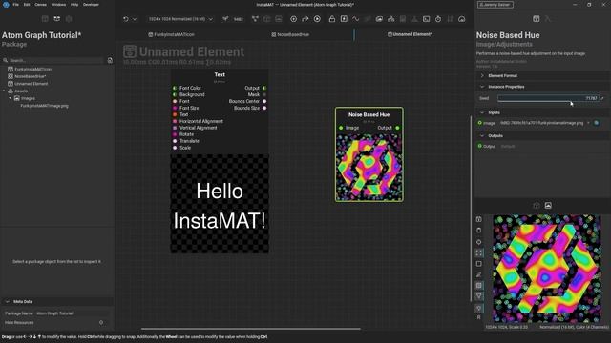Click the pencil icon in the viewer sidebar
Image resolution: width=611 pixels, height=343 pixels.
479,274
